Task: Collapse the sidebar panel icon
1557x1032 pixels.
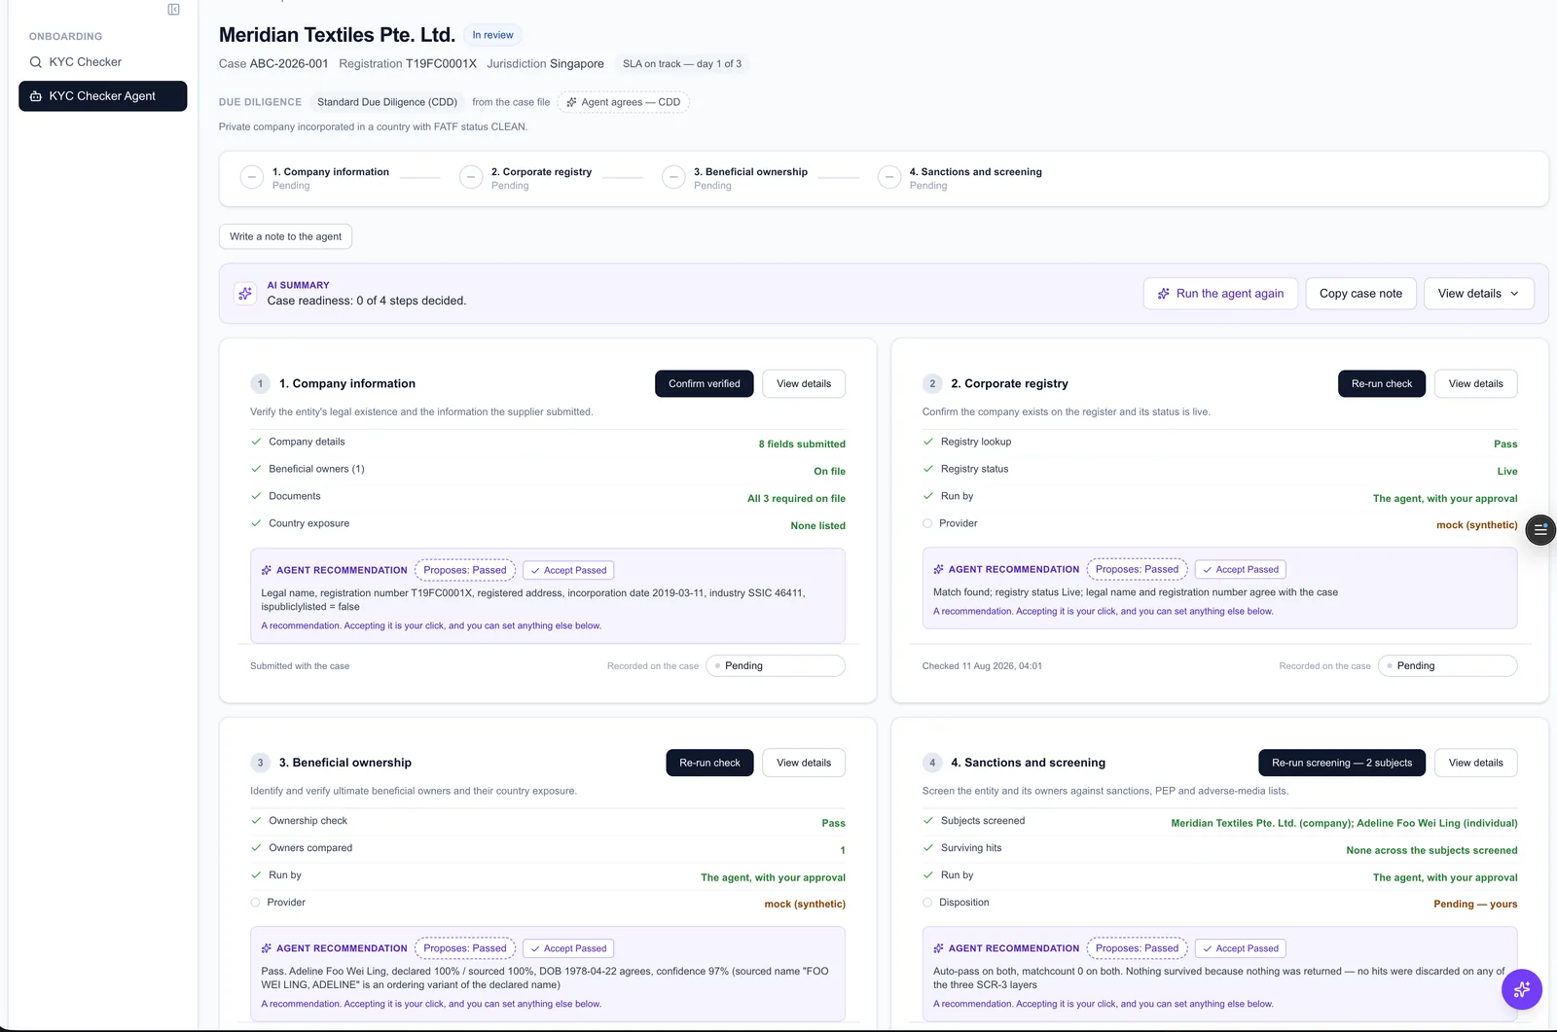Action: coord(173,10)
